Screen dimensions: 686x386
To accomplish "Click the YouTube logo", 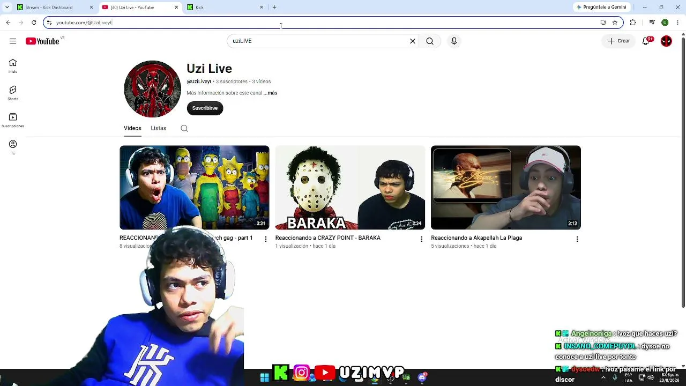I will coord(42,41).
